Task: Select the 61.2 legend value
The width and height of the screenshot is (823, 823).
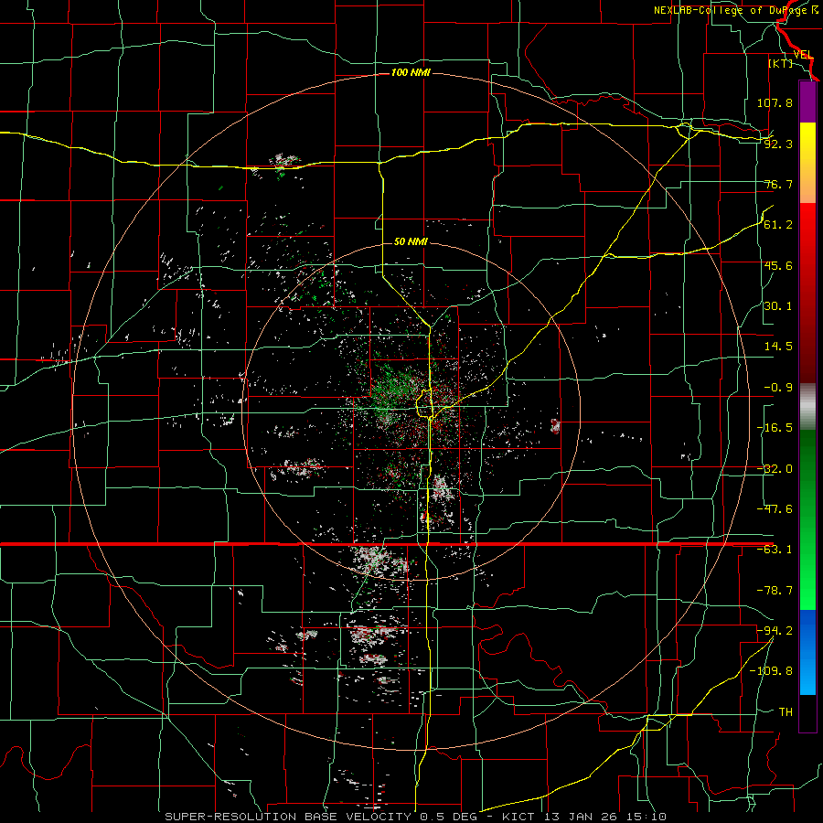Action: pyautogui.click(x=778, y=225)
